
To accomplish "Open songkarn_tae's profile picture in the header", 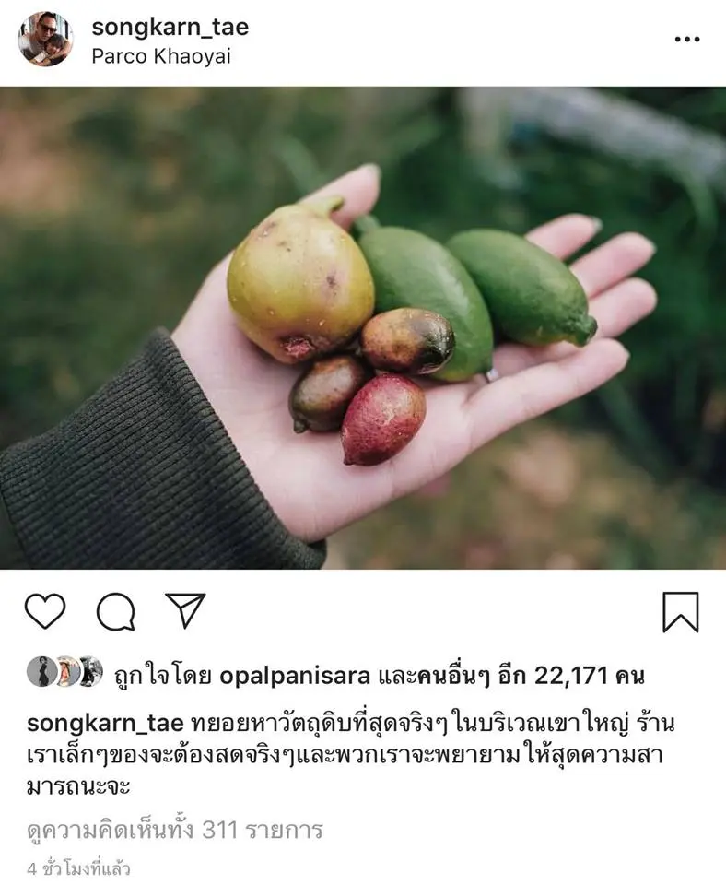I will (x=46, y=39).
